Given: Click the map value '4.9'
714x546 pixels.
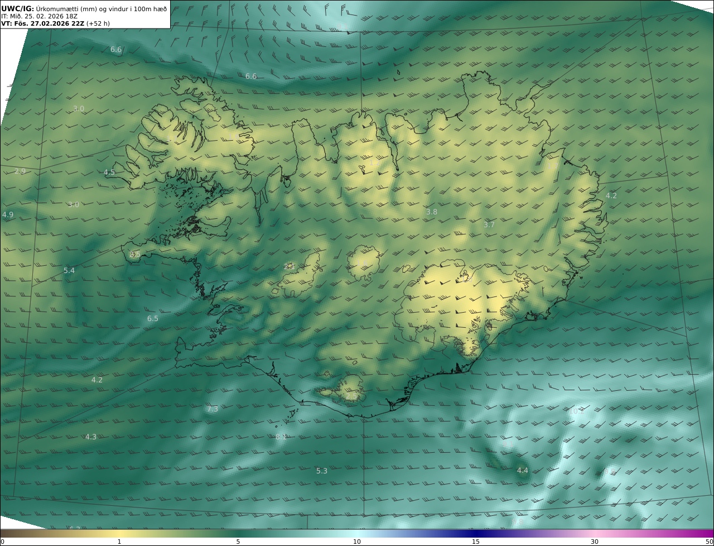Looking at the screenshot, I should click(8, 214).
